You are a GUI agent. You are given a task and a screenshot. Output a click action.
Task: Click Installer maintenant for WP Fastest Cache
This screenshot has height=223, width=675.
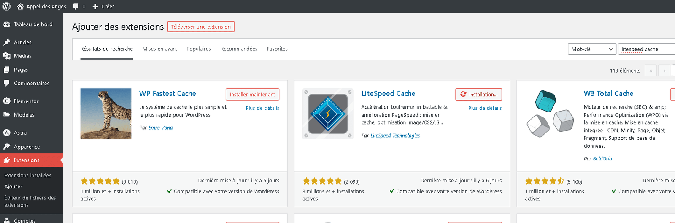(x=252, y=95)
